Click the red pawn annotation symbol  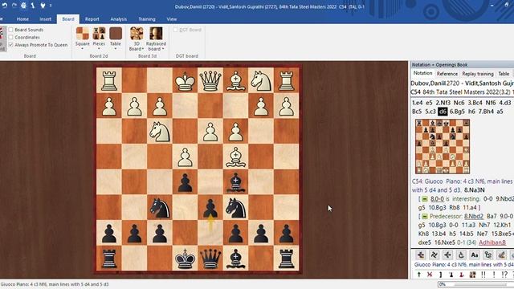pos(462,275)
